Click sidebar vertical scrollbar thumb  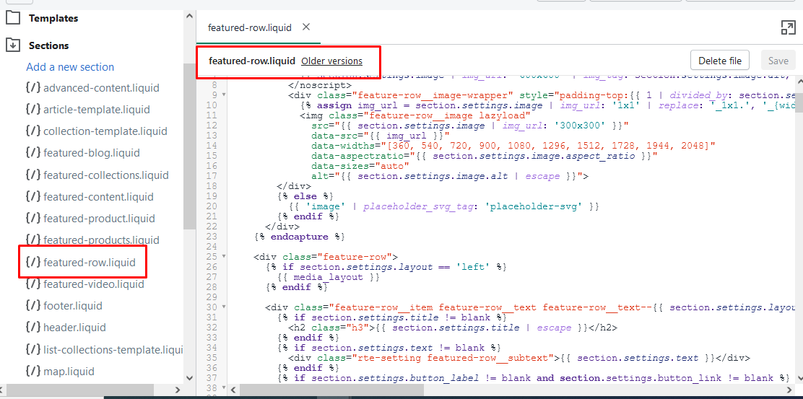click(189, 146)
